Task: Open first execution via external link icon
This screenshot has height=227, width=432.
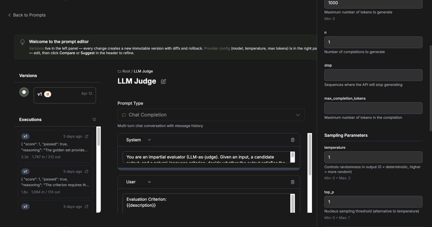Action: coord(87,136)
